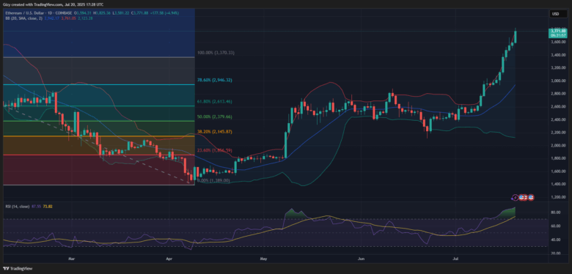
Task: Click the middle US flag event icon
Action: 526,197
